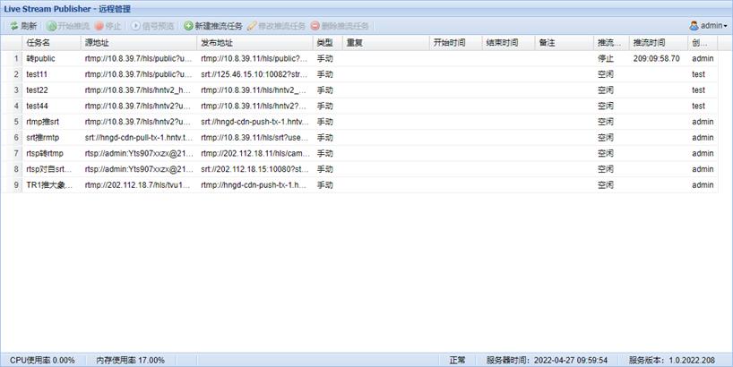This screenshot has width=733, height=367.
Task: Click the 209:09:58.70 streaming time value
Action: click(656, 58)
